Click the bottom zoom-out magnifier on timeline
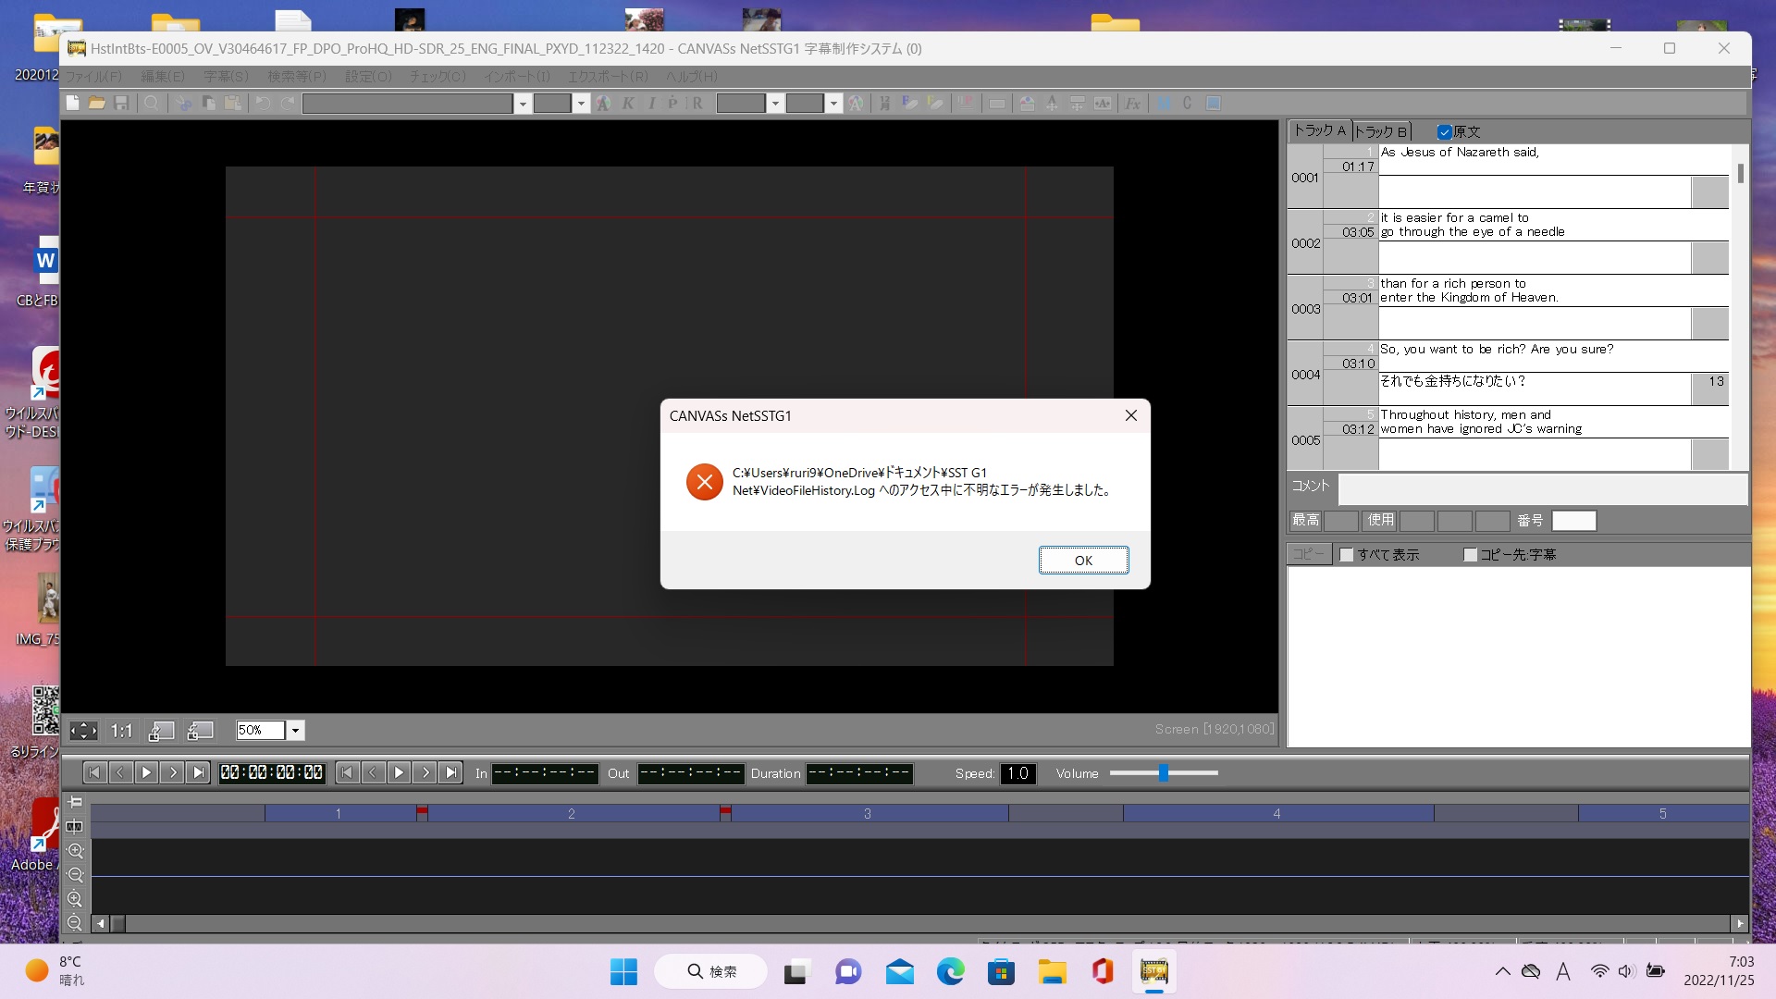Viewport: 1776px width, 999px height. tap(75, 923)
